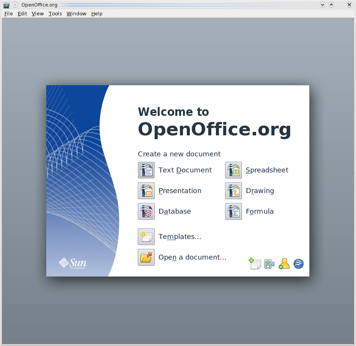Open the Edit menu
356x346 pixels.
pos(22,13)
